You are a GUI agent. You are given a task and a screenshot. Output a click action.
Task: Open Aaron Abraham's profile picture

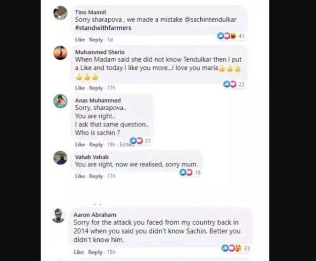click(x=58, y=216)
